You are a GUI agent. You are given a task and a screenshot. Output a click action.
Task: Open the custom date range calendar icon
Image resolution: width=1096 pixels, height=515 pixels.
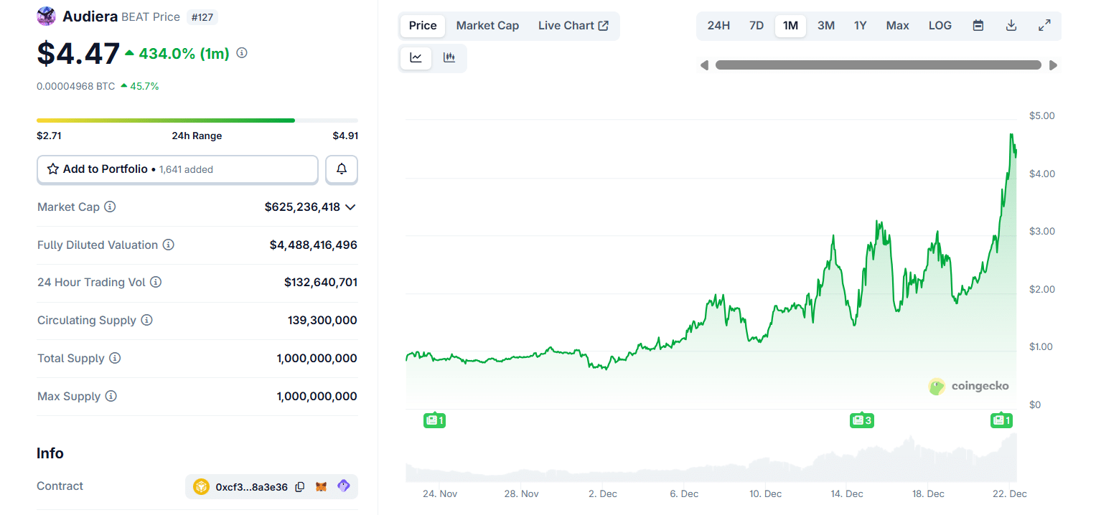coord(978,25)
